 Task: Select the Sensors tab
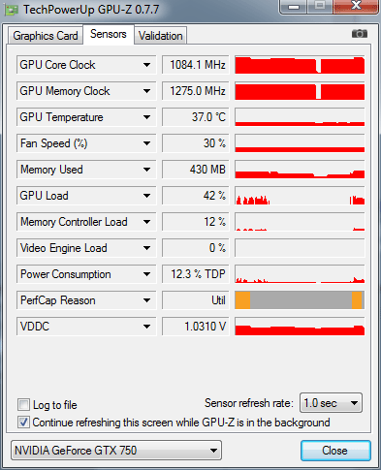(109, 34)
